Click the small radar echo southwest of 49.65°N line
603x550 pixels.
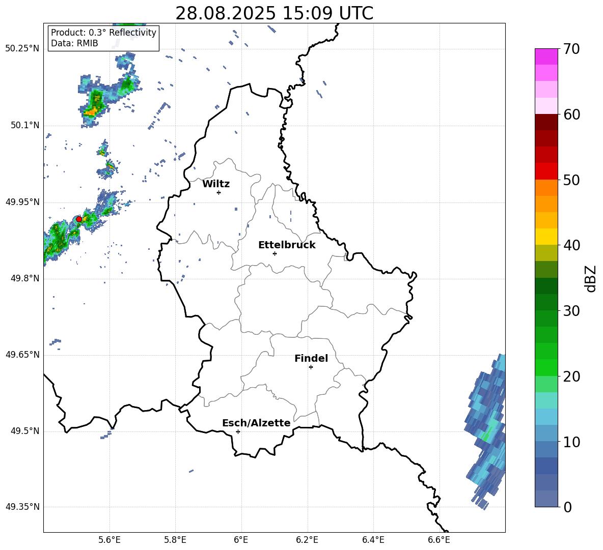56,343
